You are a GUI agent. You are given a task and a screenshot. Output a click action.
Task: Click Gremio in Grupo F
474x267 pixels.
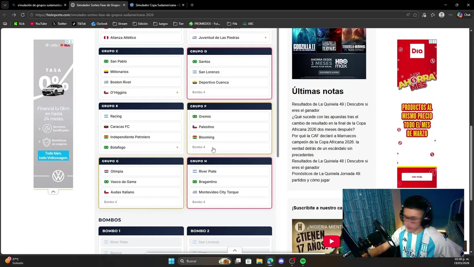coord(229,116)
